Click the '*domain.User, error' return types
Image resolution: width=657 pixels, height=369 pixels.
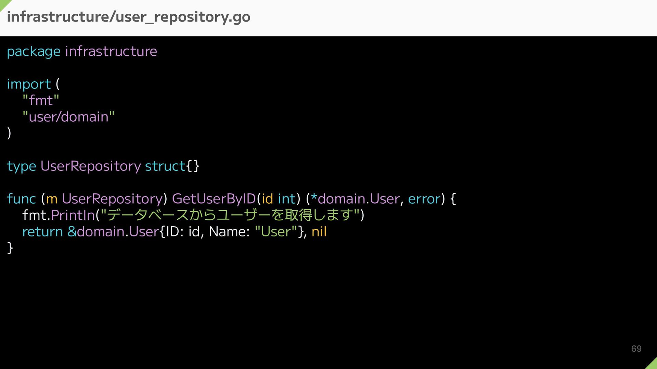(x=376, y=199)
